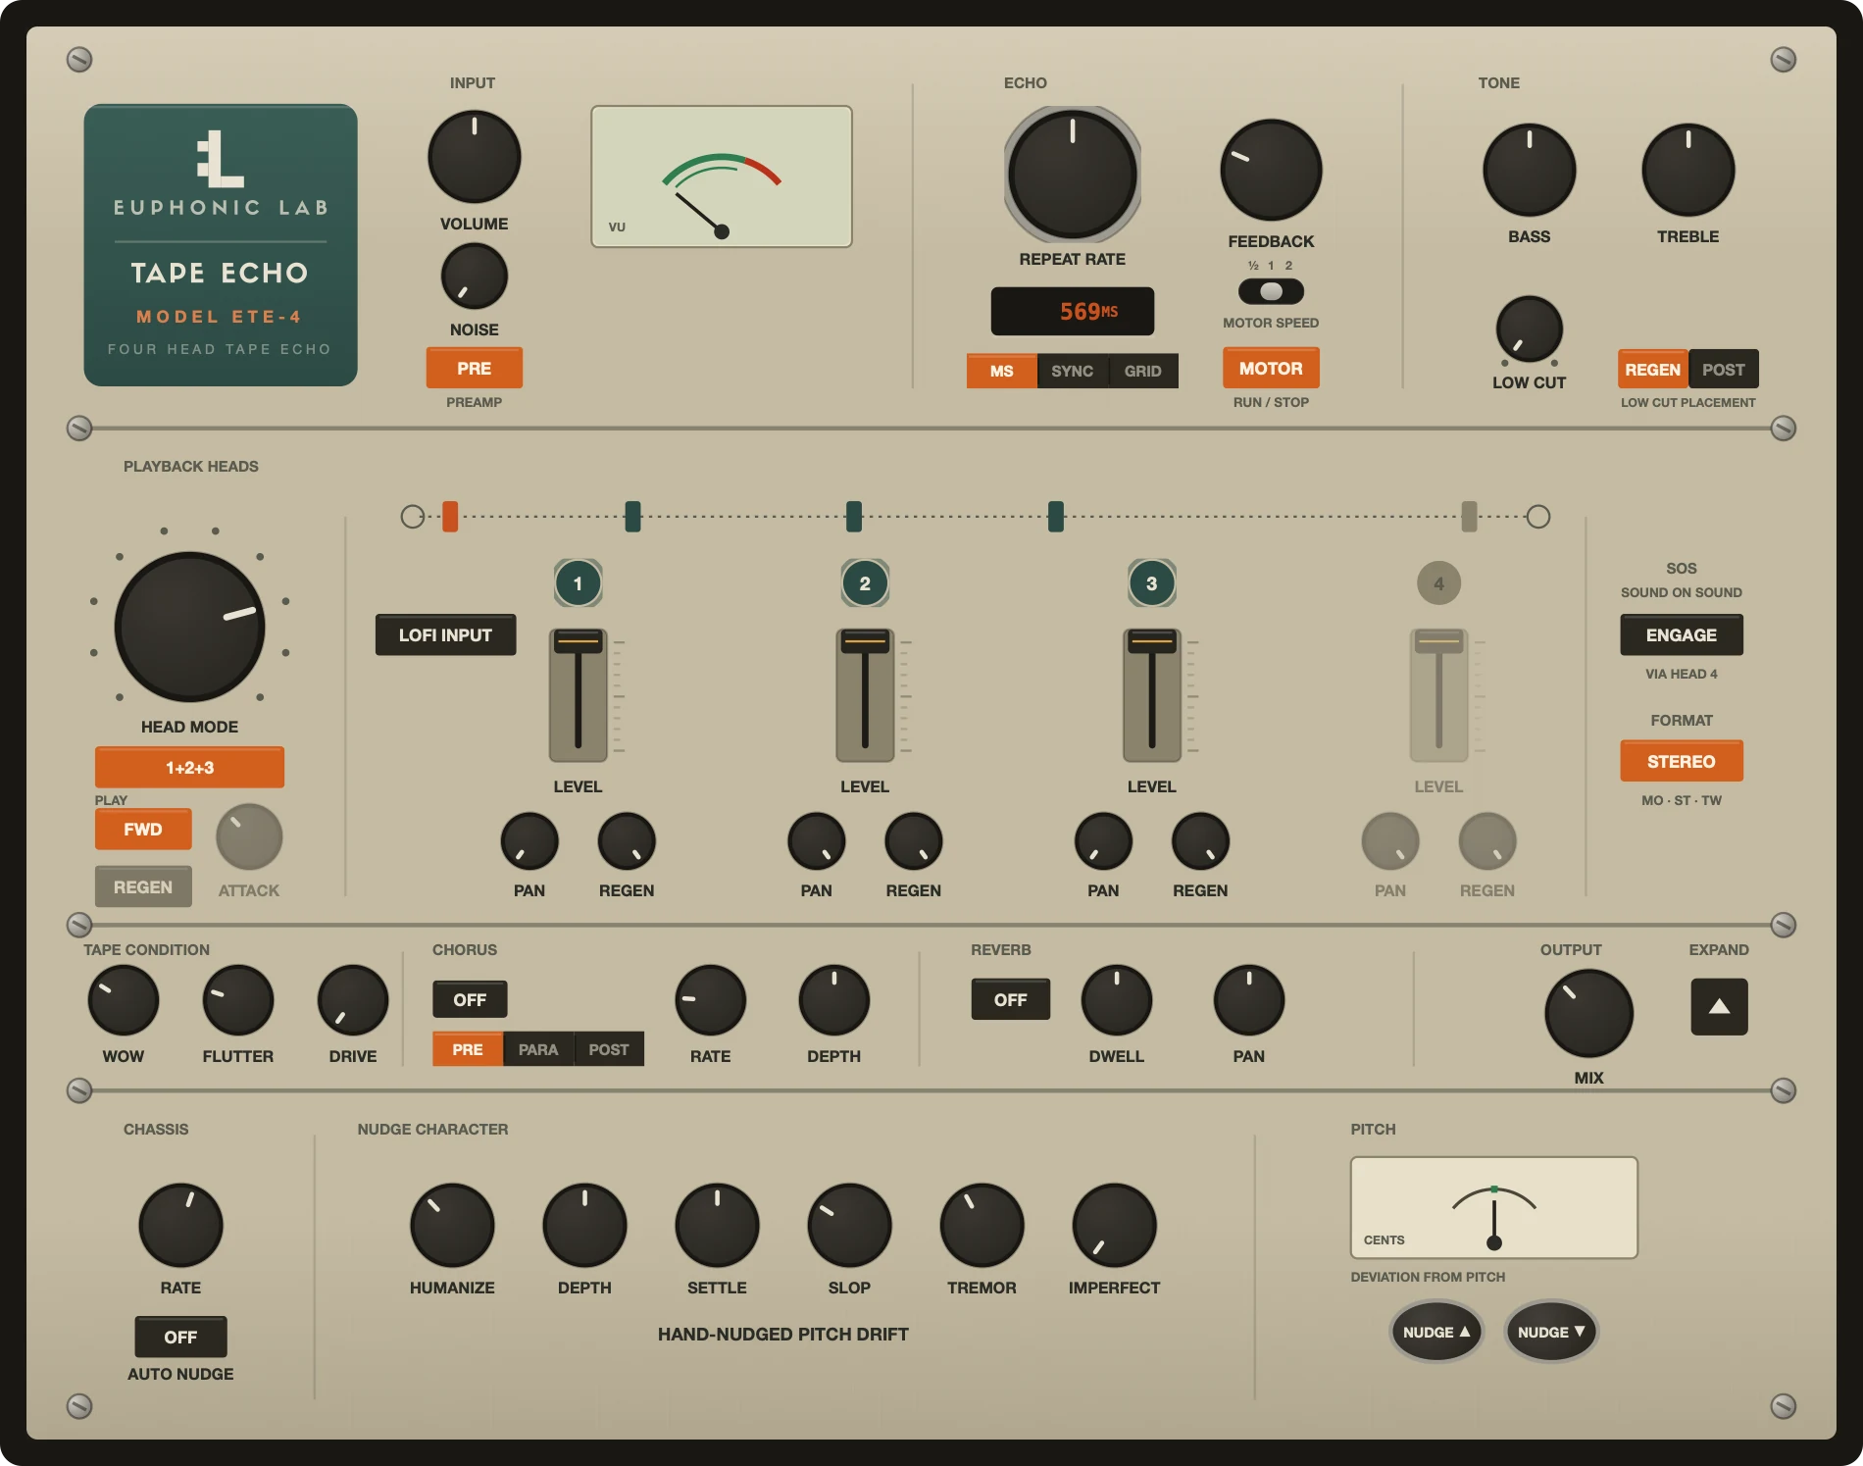
Task: Click the Slop knob
Action: coord(849,1225)
